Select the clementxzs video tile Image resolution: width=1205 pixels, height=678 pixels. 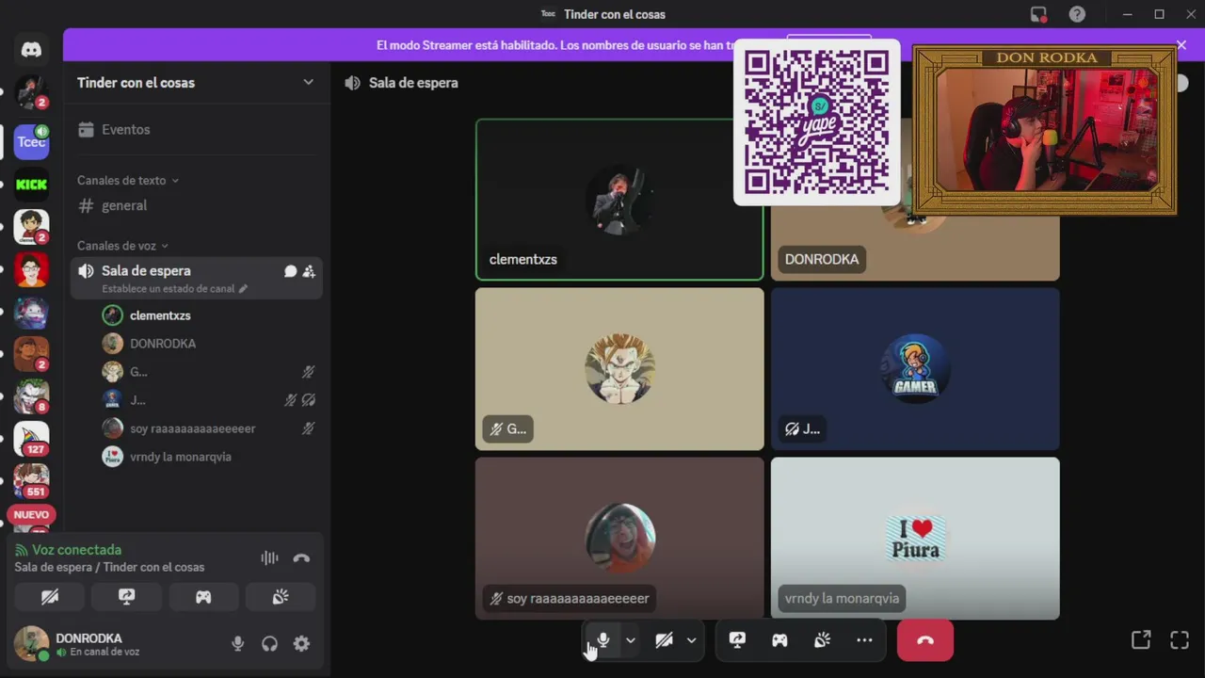[x=619, y=200]
